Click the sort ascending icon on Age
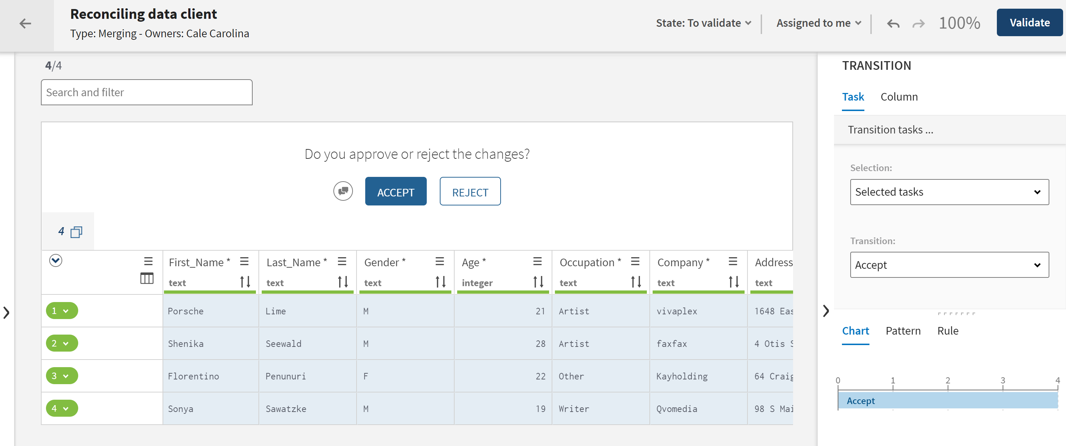1066x446 pixels. (534, 281)
